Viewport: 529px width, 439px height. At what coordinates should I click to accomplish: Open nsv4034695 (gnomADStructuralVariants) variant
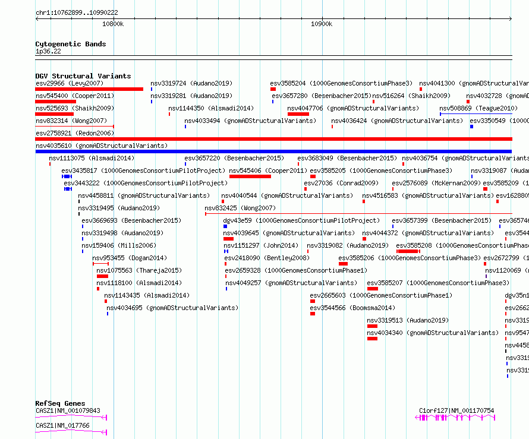pyautogui.click(x=172, y=308)
